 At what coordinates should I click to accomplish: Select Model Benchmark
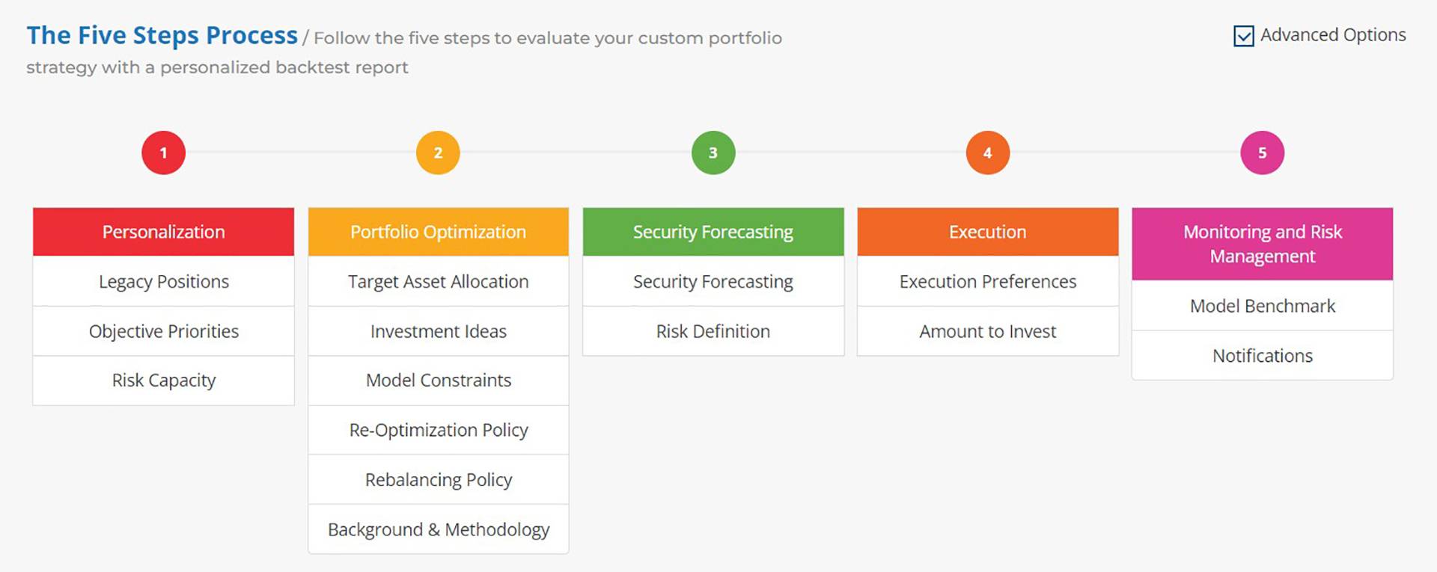coord(1262,306)
